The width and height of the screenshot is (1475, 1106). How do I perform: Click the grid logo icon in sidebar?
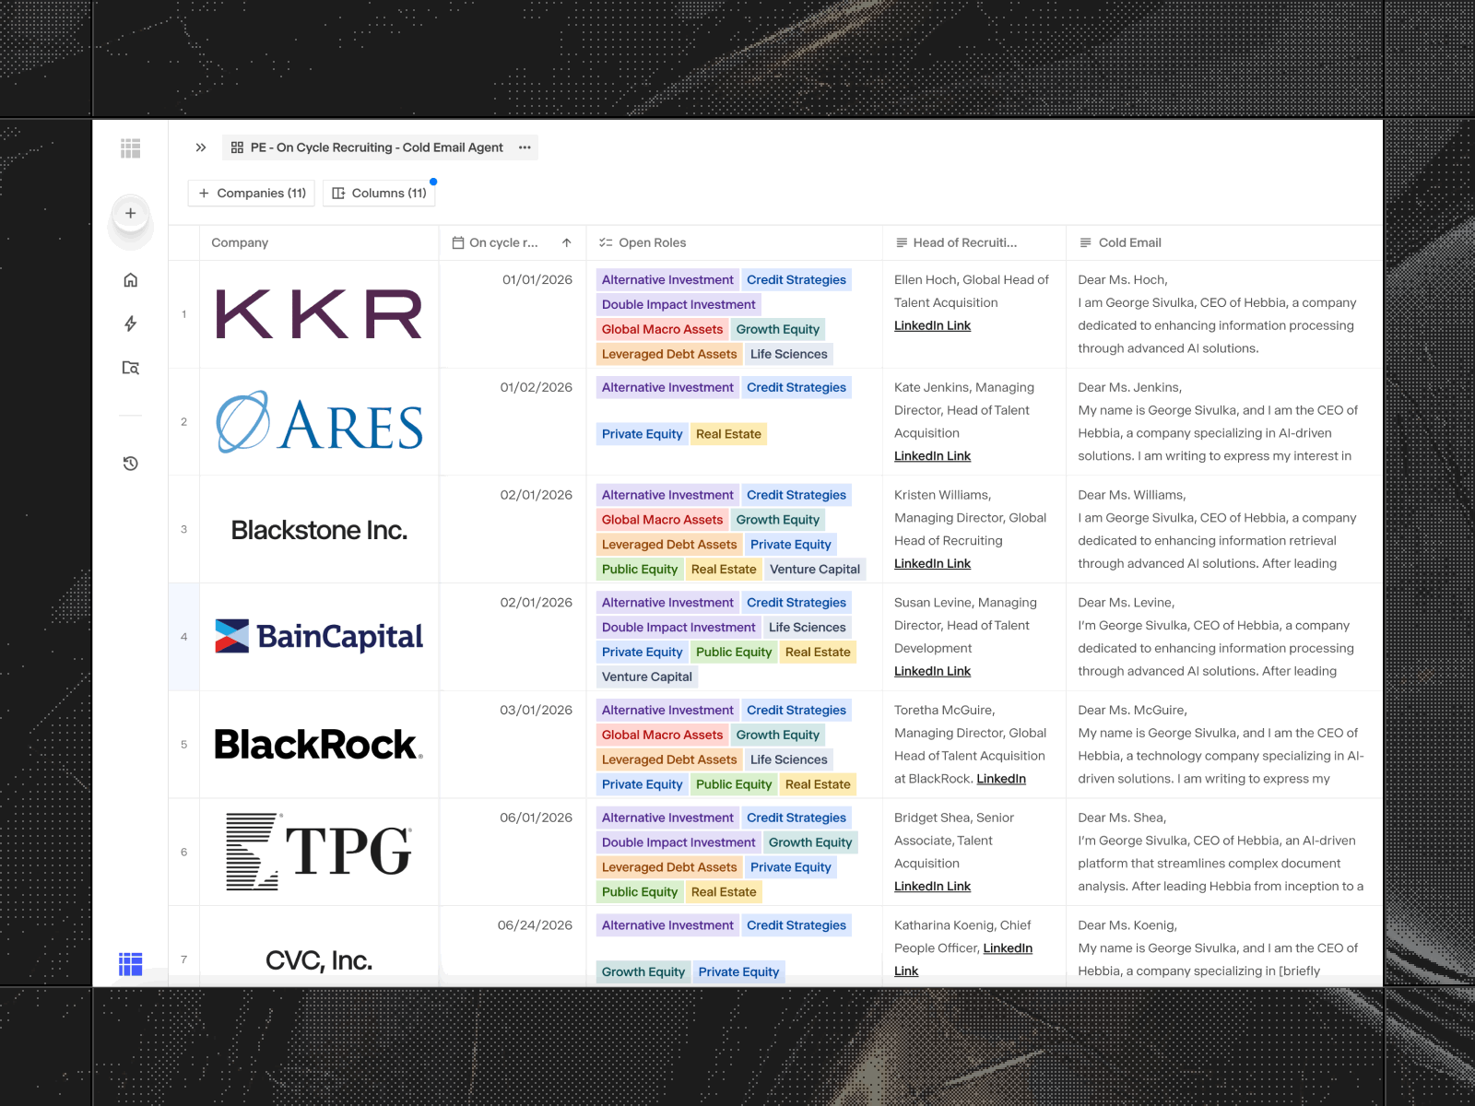131,148
